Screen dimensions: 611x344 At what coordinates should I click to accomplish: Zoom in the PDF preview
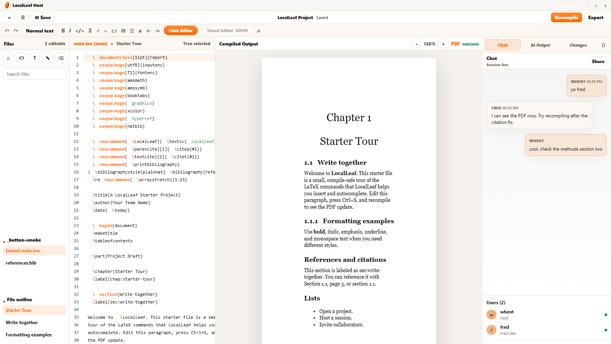click(443, 44)
